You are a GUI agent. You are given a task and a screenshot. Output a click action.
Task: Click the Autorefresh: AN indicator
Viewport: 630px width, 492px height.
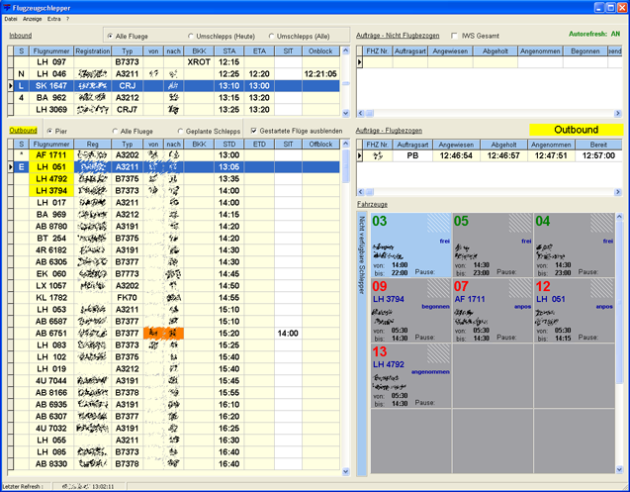tap(594, 35)
